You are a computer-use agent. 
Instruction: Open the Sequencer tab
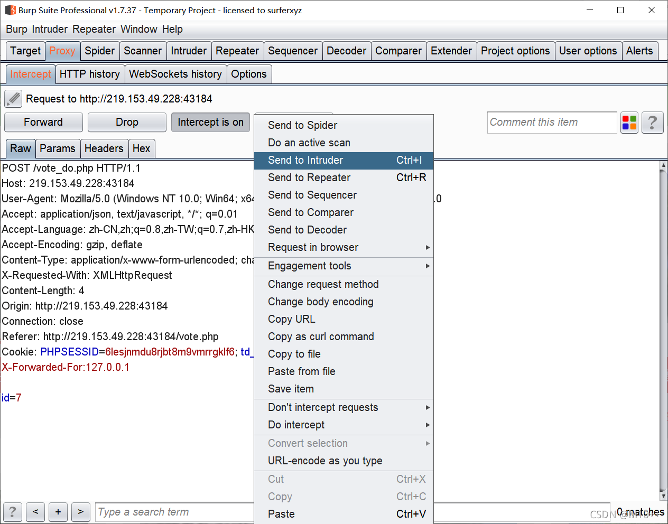pyautogui.click(x=293, y=51)
